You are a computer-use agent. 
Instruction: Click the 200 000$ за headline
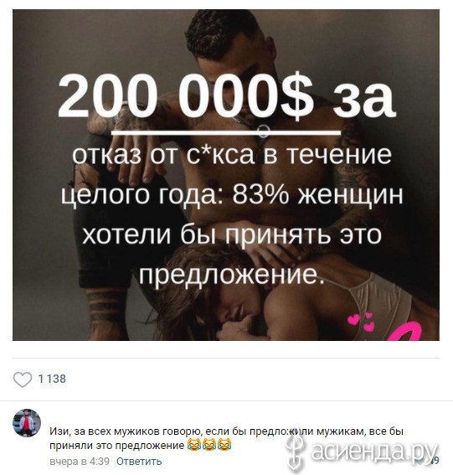tap(226, 96)
